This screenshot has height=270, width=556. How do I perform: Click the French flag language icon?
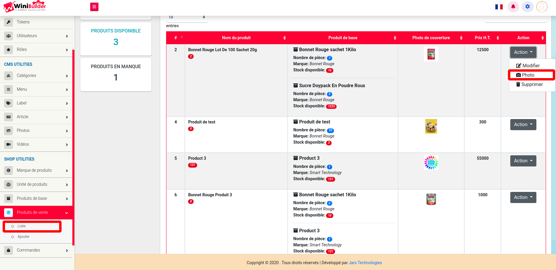click(x=499, y=7)
